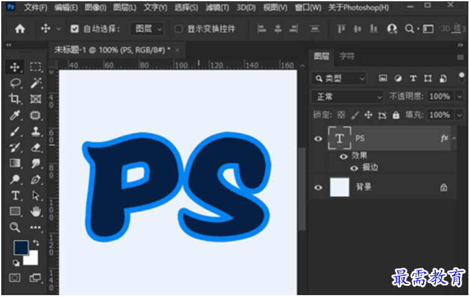Switch to the 字符 panel tab

(347, 56)
